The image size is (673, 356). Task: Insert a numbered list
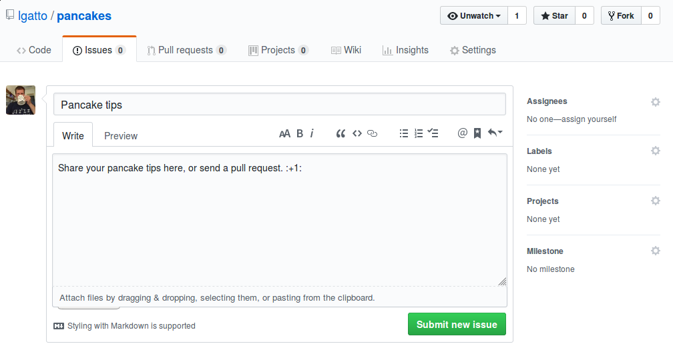(x=419, y=133)
